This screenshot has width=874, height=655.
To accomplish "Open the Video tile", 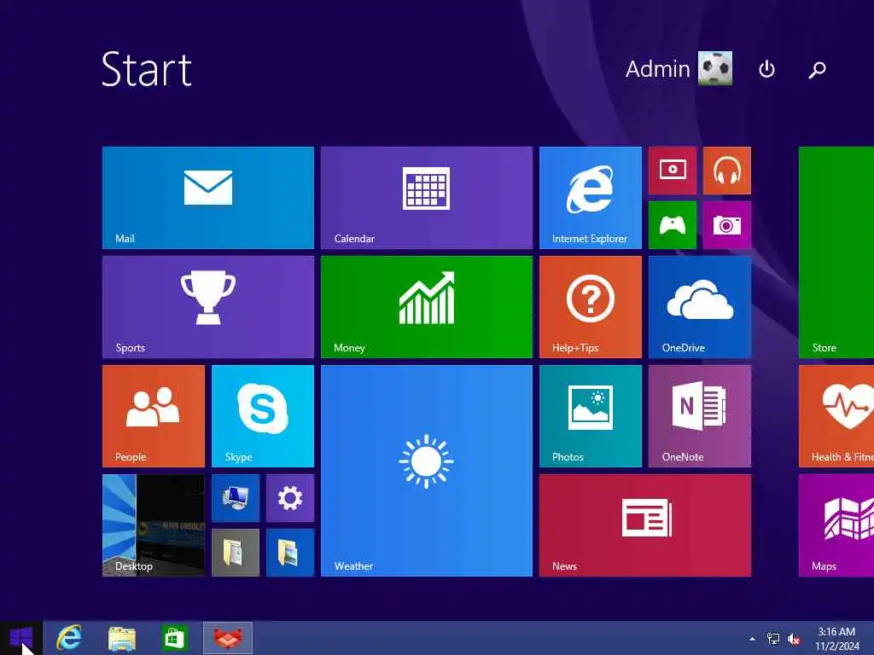I will click(673, 171).
